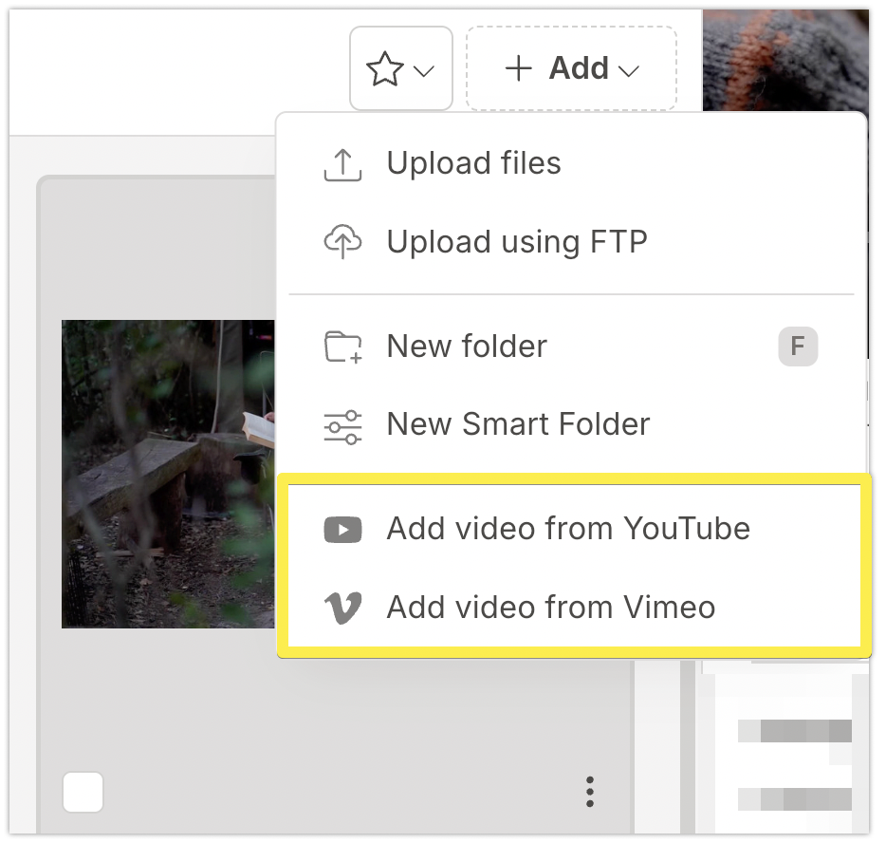This screenshot has height=843, width=886.
Task: Open the three-dot menu on asset card
Action: (590, 791)
